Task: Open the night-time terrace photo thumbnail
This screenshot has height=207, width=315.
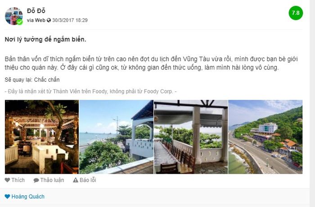Action: point(42,137)
